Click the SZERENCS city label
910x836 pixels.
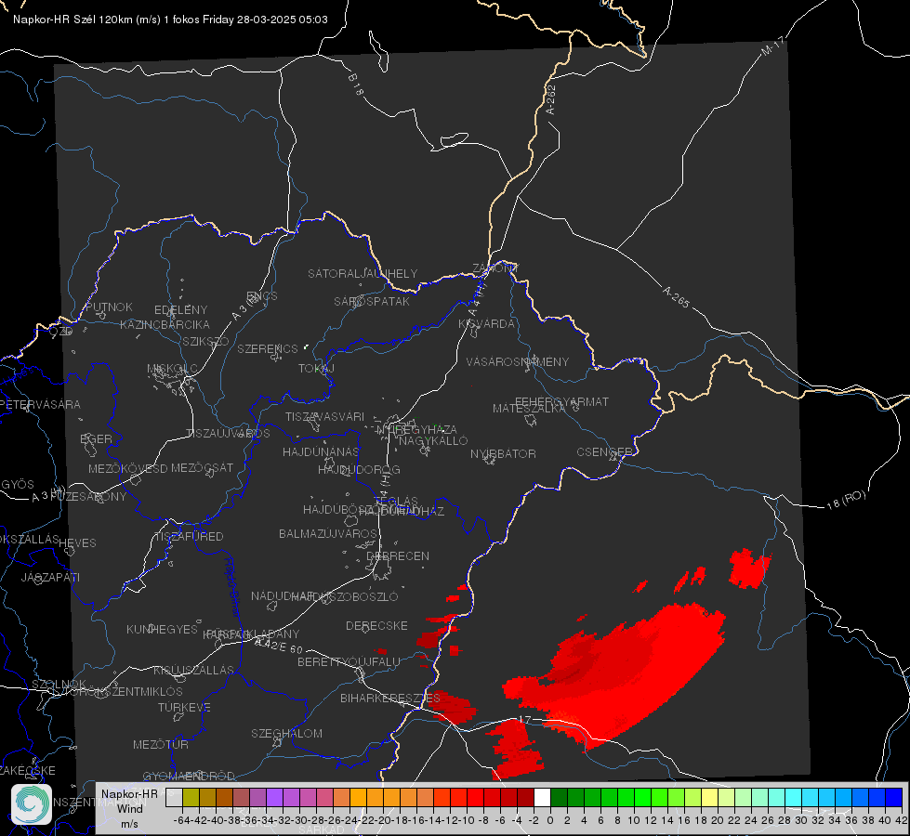click(x=268, y=348)
